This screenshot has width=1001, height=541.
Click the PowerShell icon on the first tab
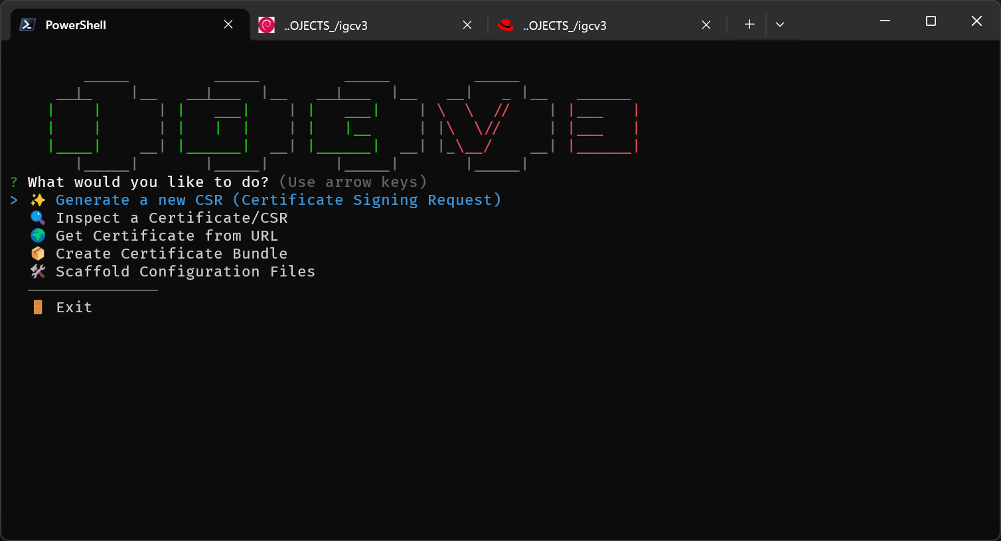coord(27,25)
